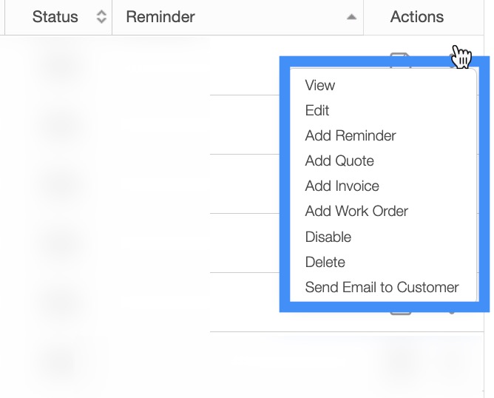Click Send Email to Customer option

(382, 287)
